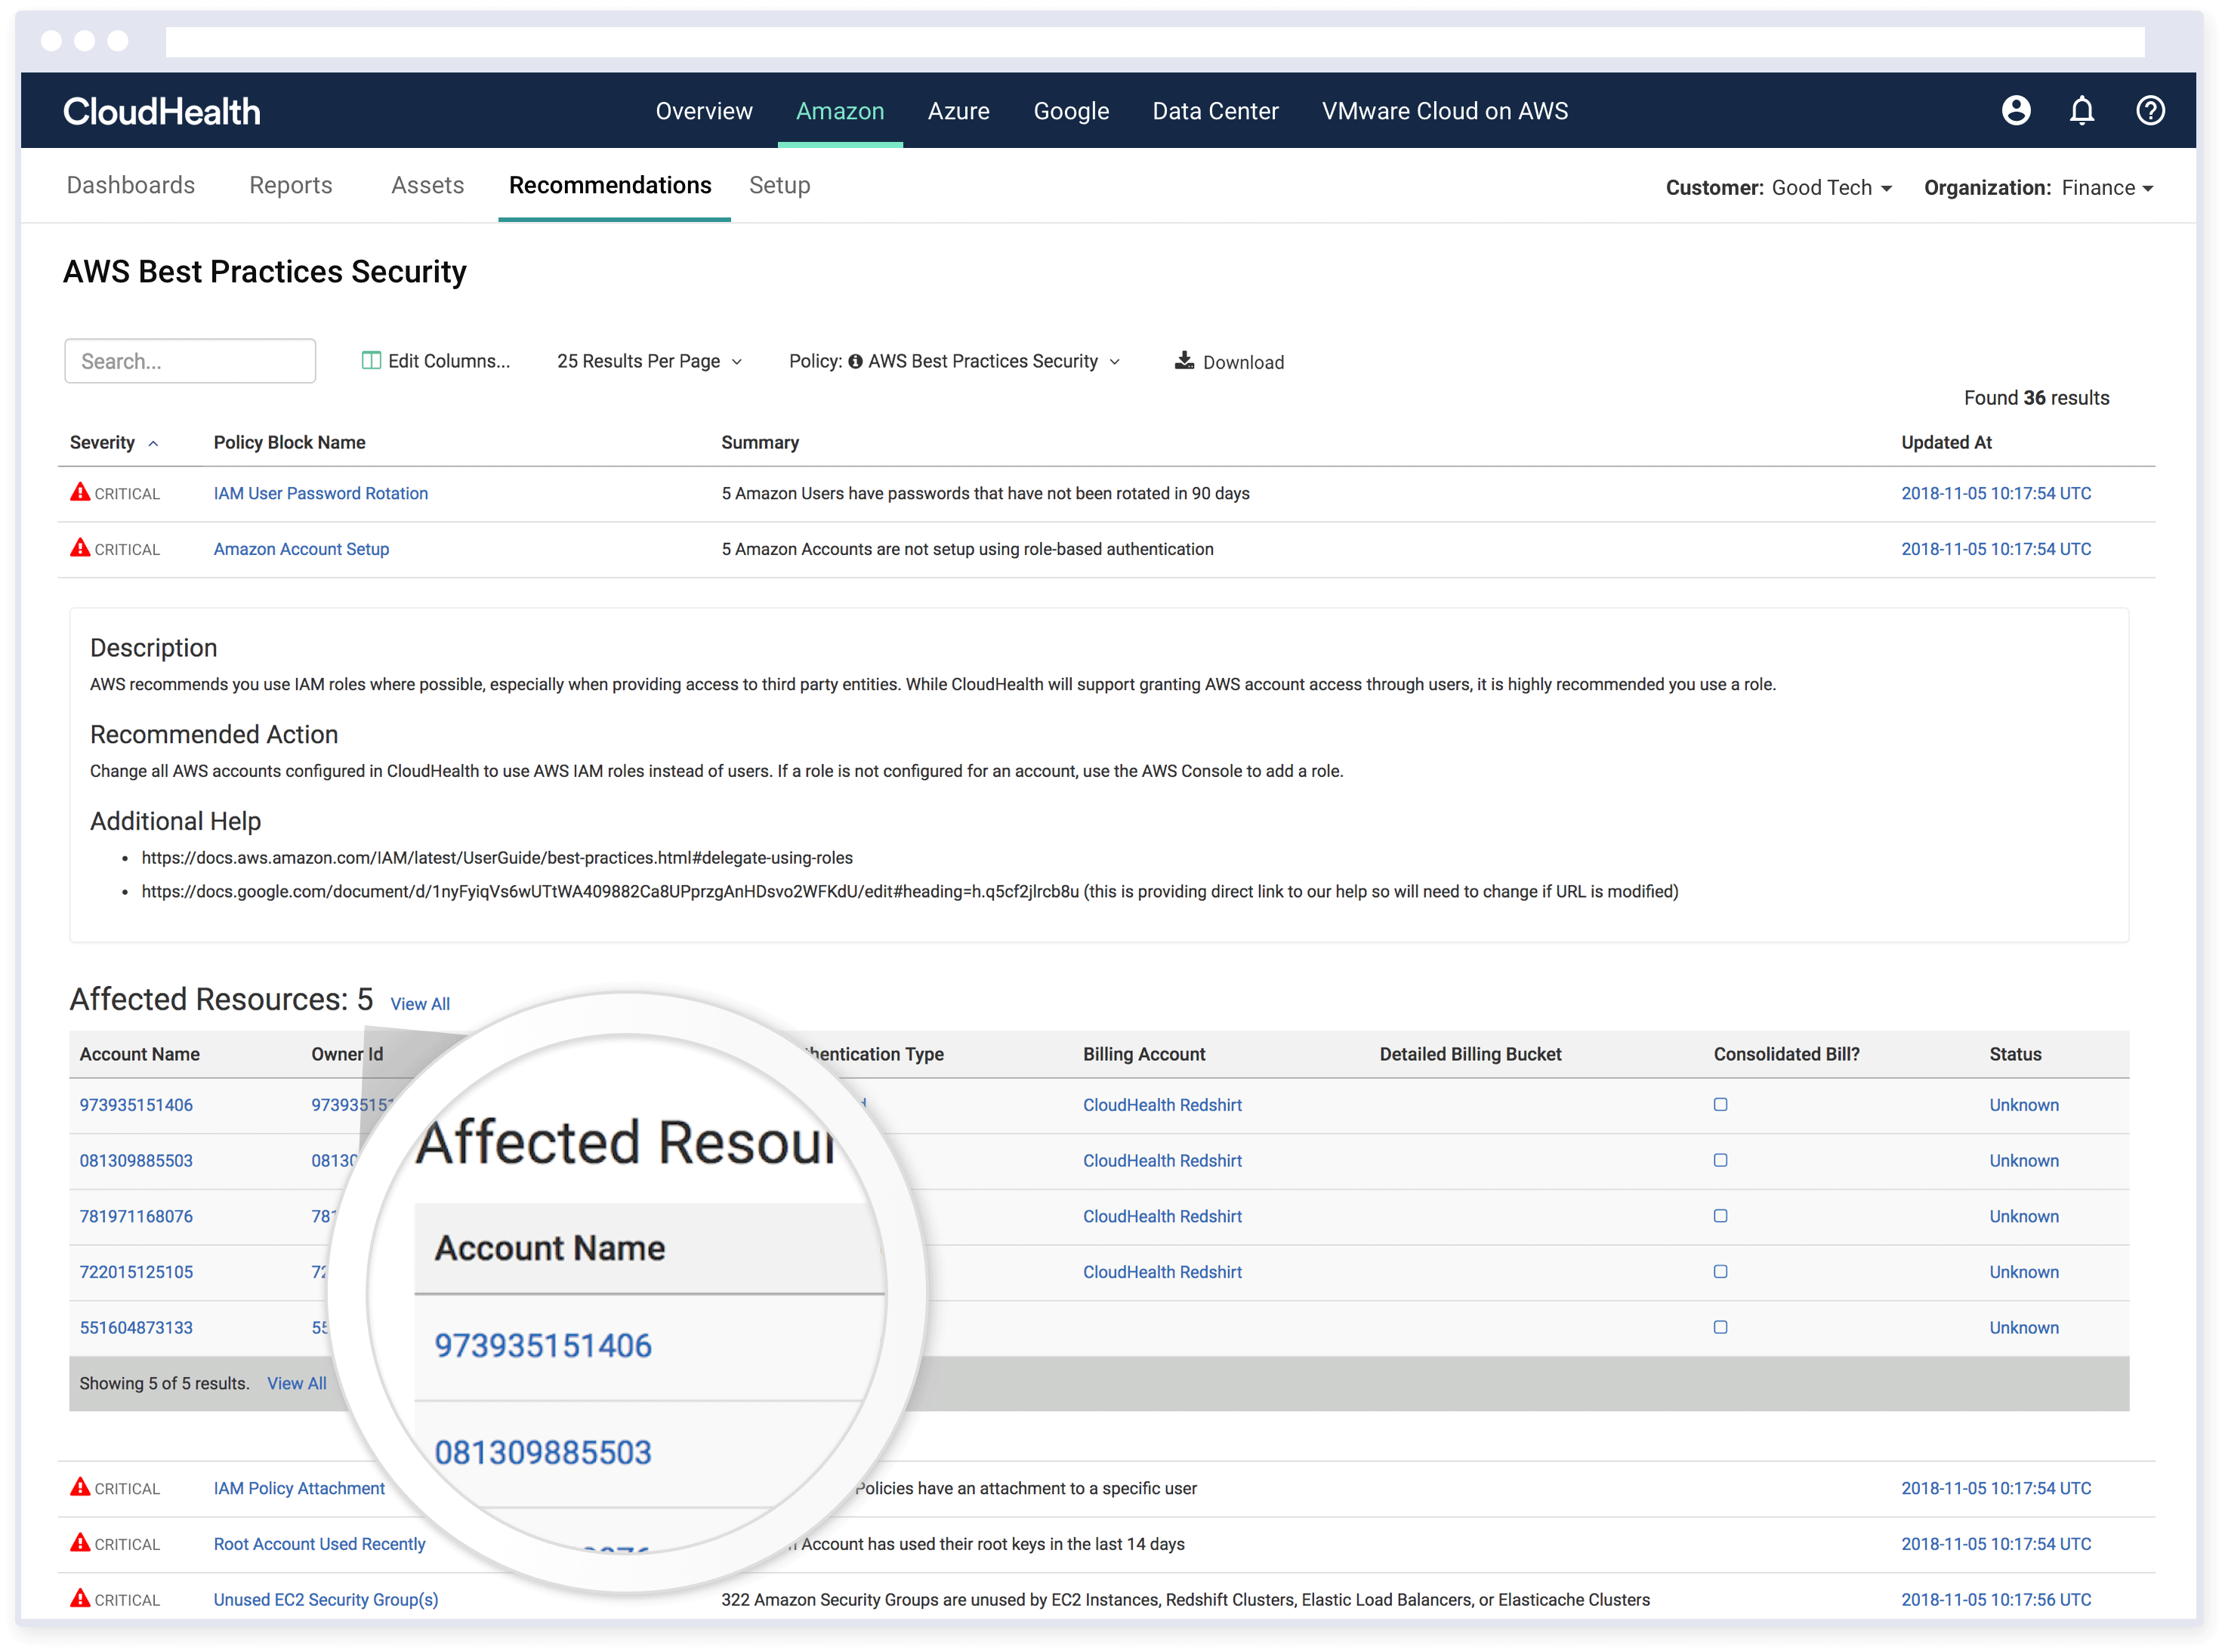Image resolution: width=2225 pixels, height=1652 pixels.
Task: Open account 551604873133 link
Action: [136, 1328]
